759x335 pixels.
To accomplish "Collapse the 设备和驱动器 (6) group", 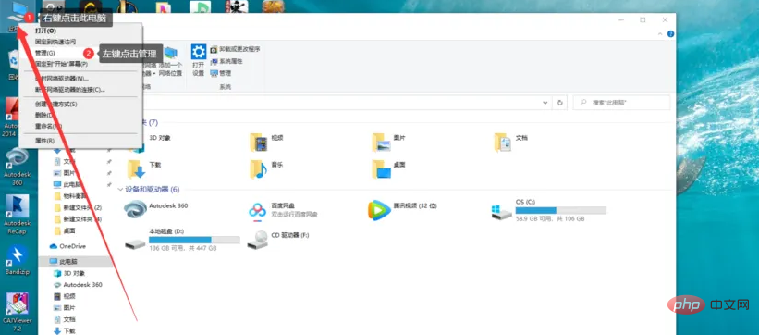I will point(120,190).
